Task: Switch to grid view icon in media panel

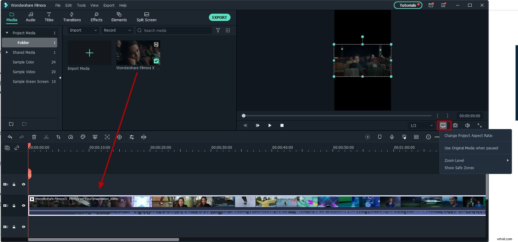Action: pos(228,30)
